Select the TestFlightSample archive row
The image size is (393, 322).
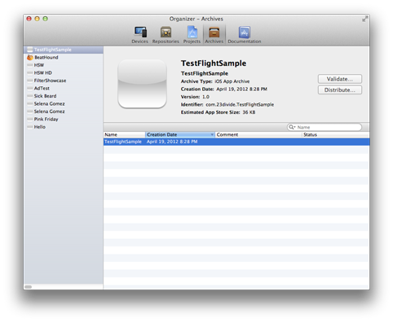click(236, 141)
